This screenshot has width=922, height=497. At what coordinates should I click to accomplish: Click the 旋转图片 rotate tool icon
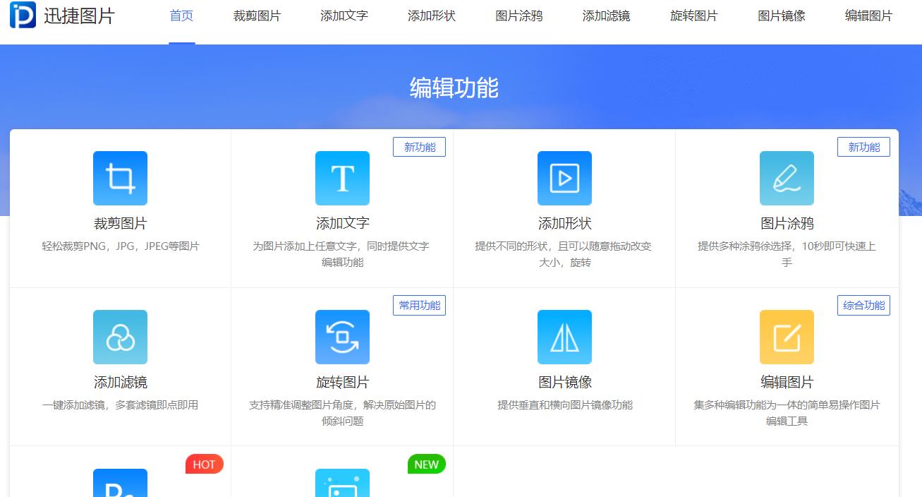[x=342, y=337]
